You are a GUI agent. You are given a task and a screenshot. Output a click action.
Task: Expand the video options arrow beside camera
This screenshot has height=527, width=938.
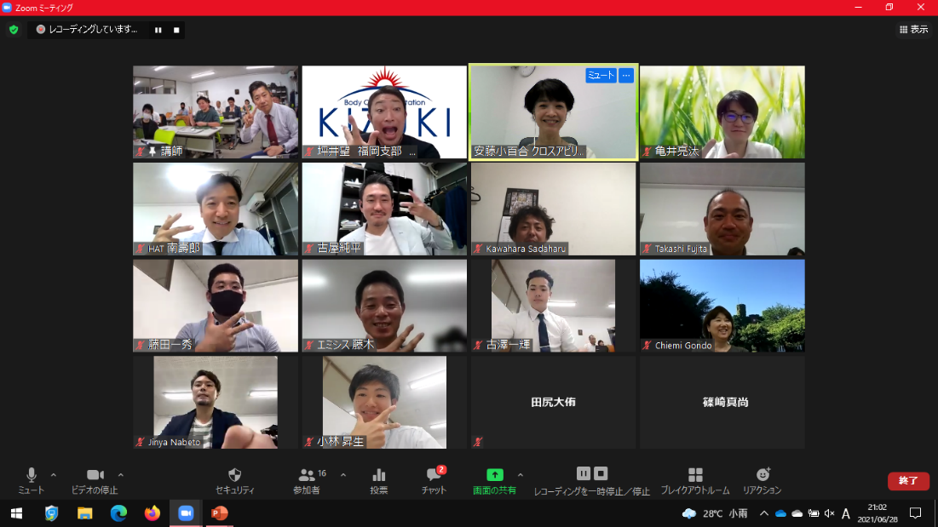coord(121,475)
